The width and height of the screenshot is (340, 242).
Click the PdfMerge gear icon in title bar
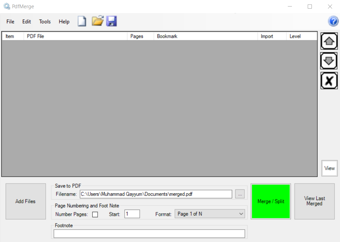pyautogui.click(x=6, y=6)
